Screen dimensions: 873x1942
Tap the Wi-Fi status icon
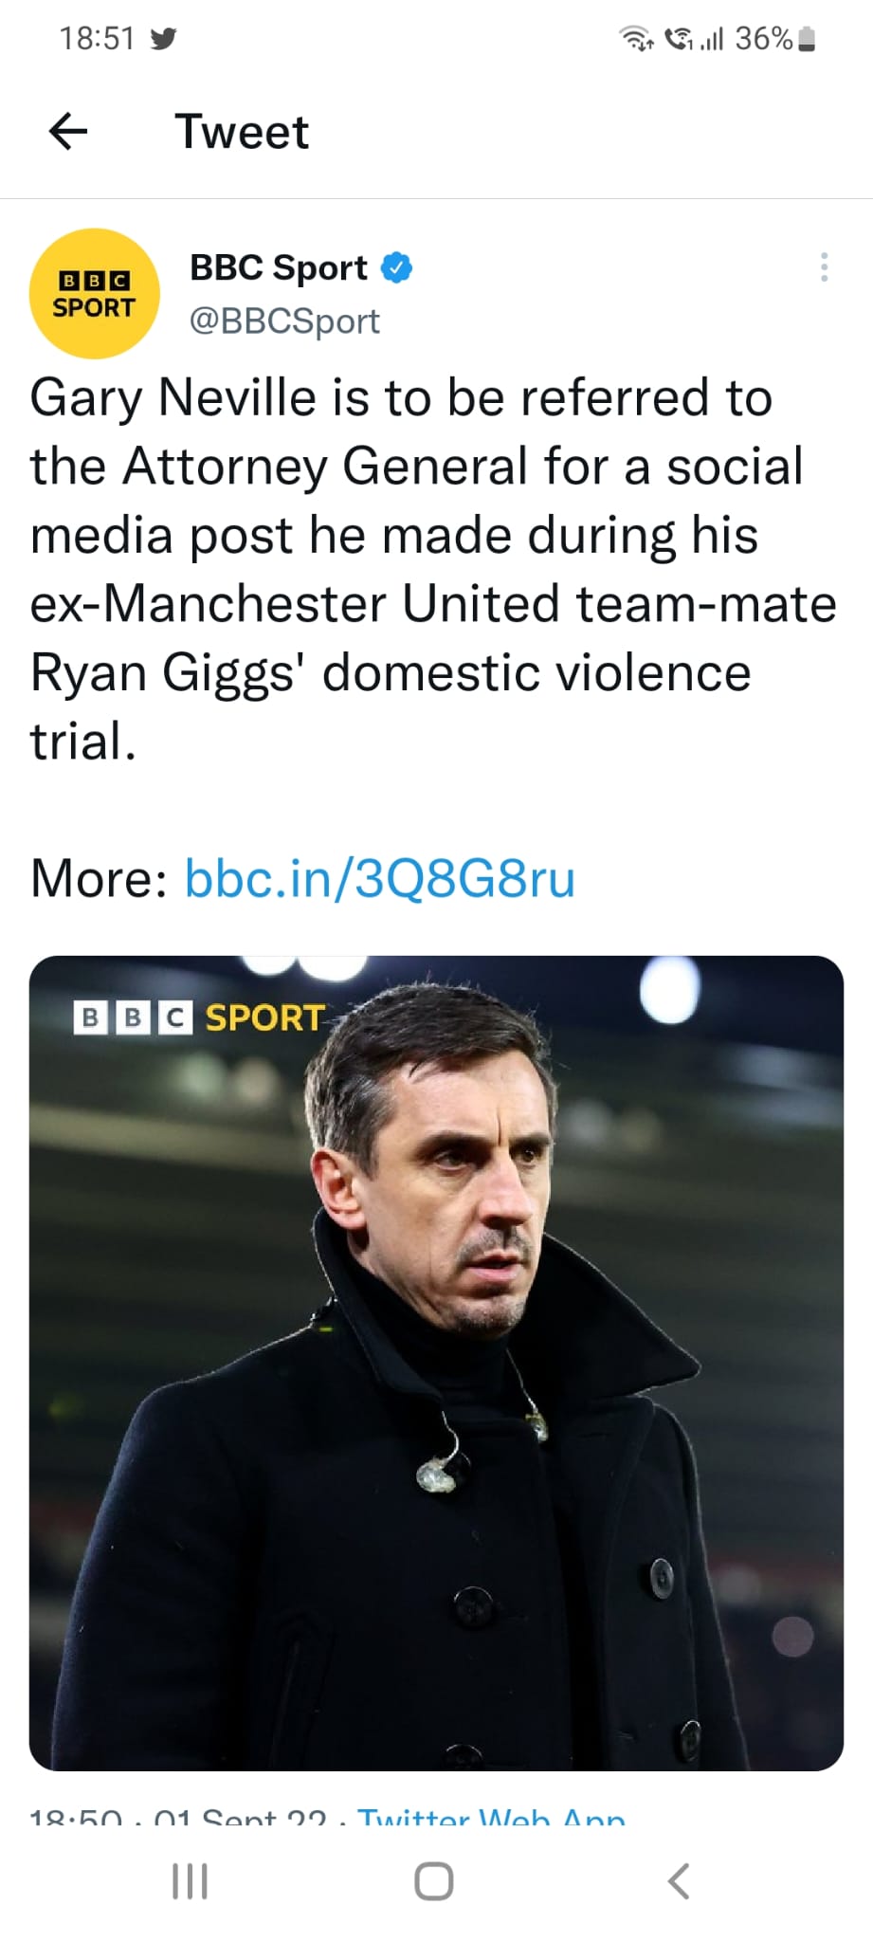635,39
